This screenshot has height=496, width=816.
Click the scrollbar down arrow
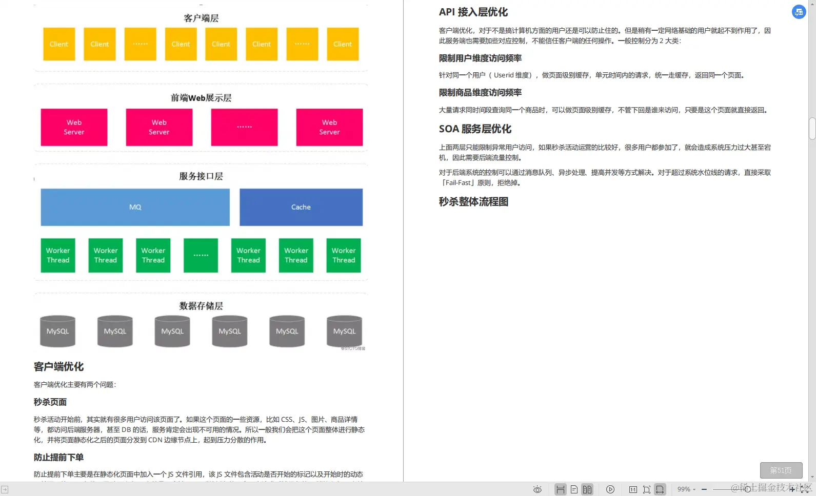[x=812, y=477]
